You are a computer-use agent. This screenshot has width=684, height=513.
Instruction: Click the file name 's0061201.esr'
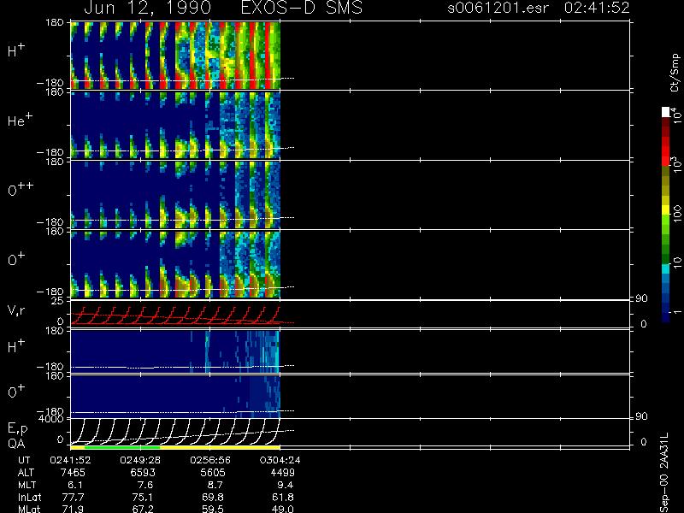click(x=498, y=8)
